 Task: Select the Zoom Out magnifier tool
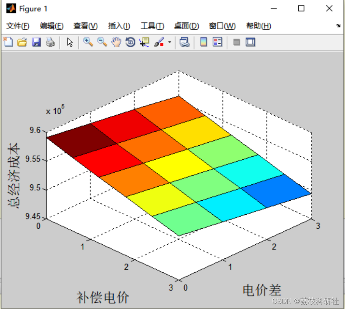pos(102,42)
